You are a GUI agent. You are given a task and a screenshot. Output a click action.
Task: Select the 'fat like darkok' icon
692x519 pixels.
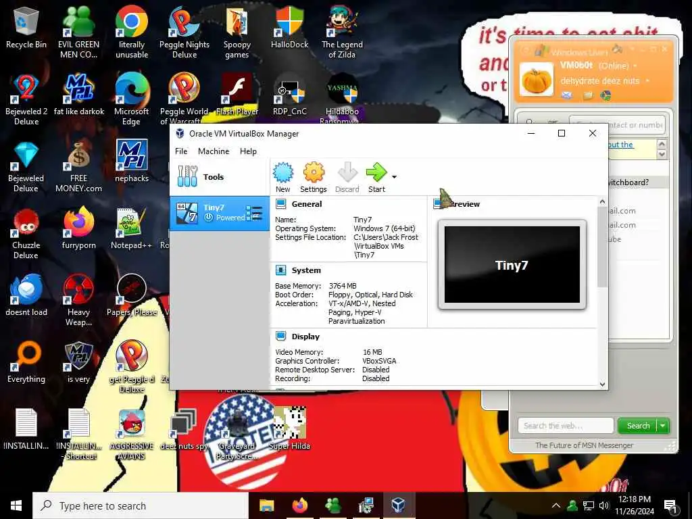click(x=79, y=95)
